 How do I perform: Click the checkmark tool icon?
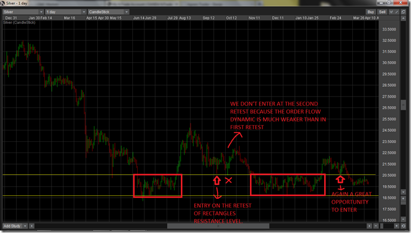click(391, 12)
